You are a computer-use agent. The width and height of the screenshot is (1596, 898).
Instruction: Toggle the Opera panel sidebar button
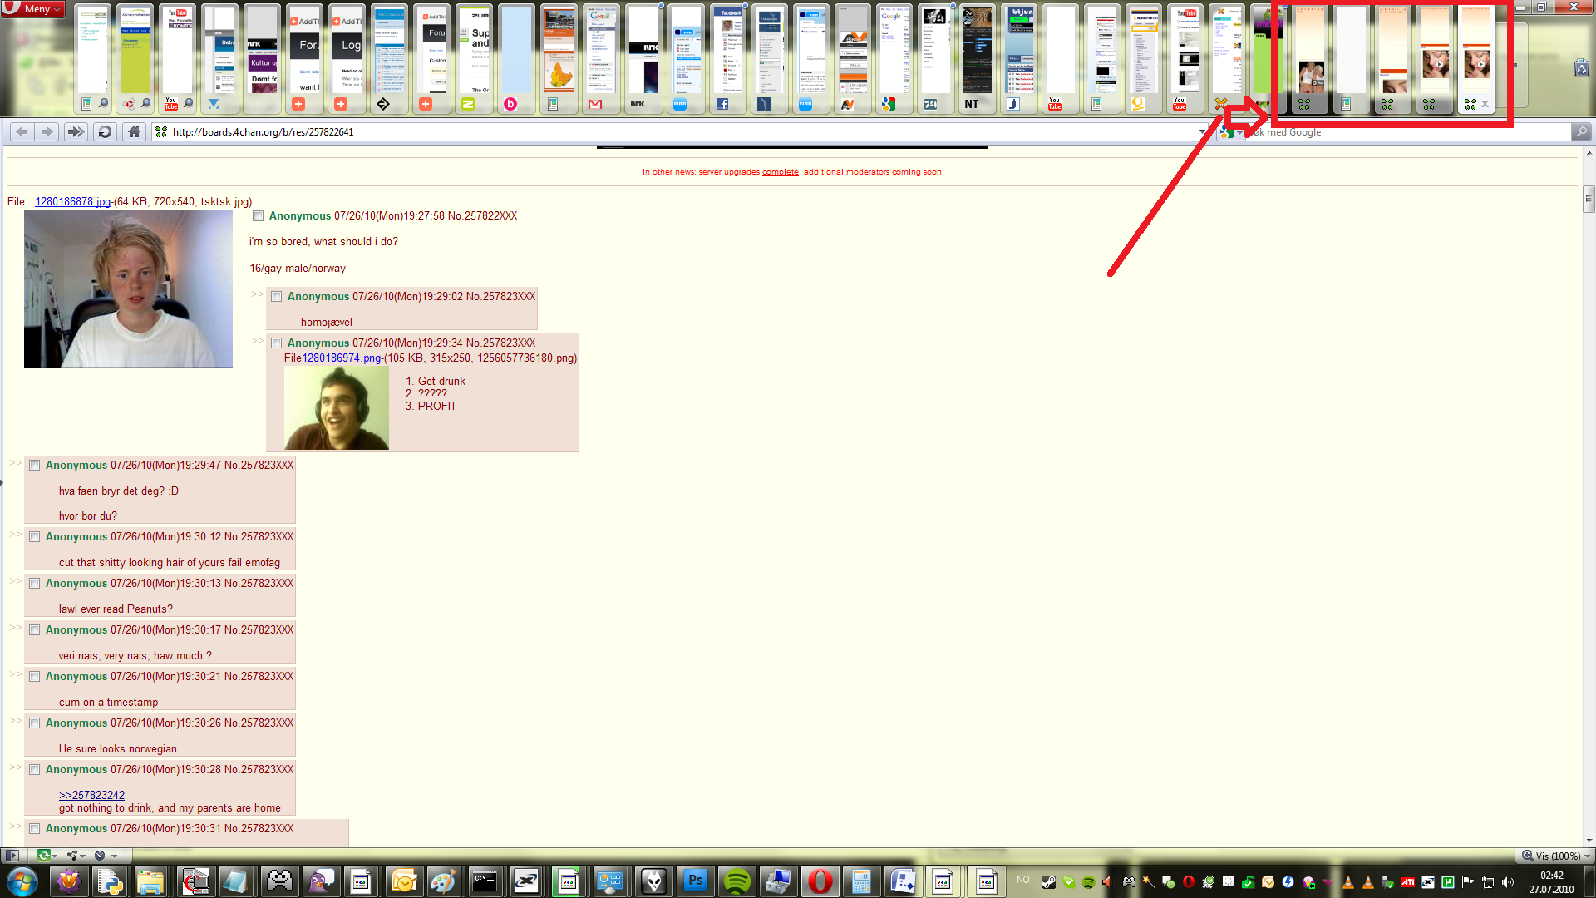click(x=12, y=855)
